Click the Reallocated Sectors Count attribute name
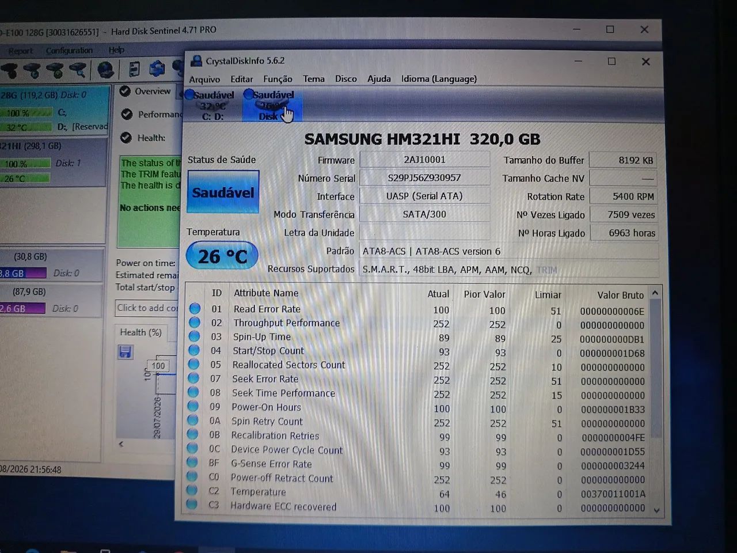Viewport: 737px width, 553px height. (x=288, y=365)
